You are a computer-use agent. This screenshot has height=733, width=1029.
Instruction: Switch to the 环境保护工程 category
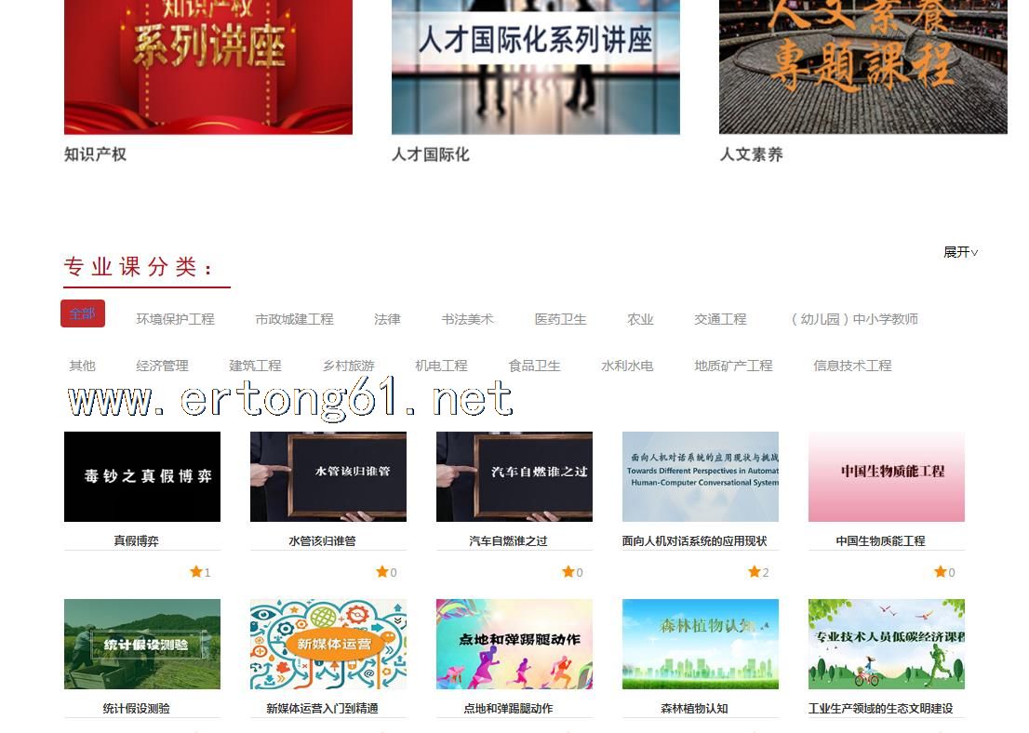point(175,319)
